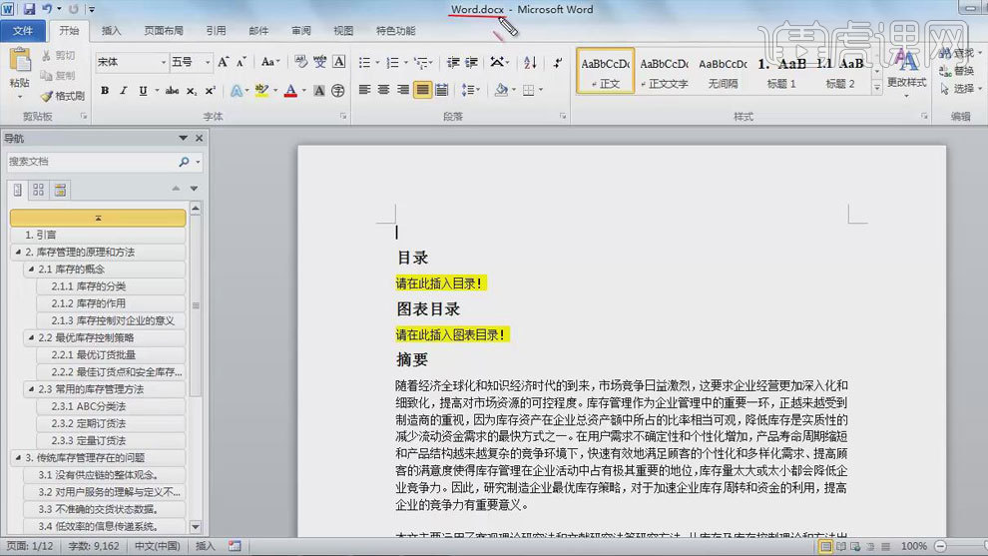Click the Character Border icon
Screen dimensions: 988x556
[x=339, y=62]
